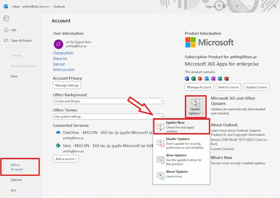This screenshot has width=280, height=198.
Task: Click the Info home icon
Action: point(6,30)
